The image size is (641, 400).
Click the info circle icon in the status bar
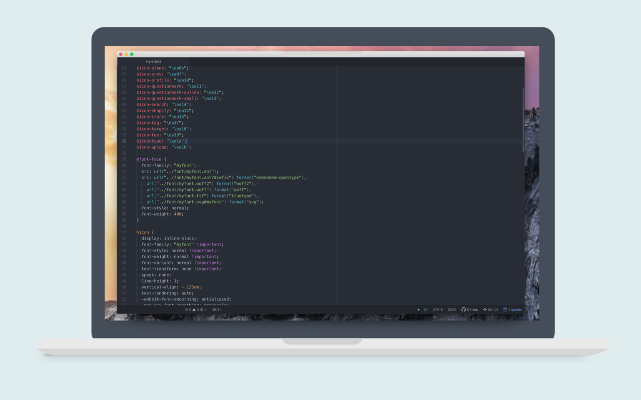[x=201, y=310]
